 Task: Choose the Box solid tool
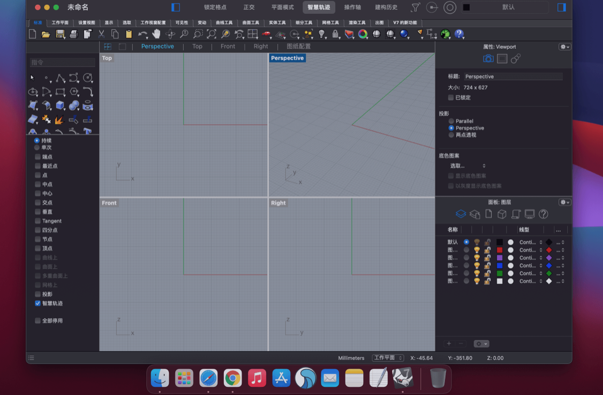[x=61, y=105]
